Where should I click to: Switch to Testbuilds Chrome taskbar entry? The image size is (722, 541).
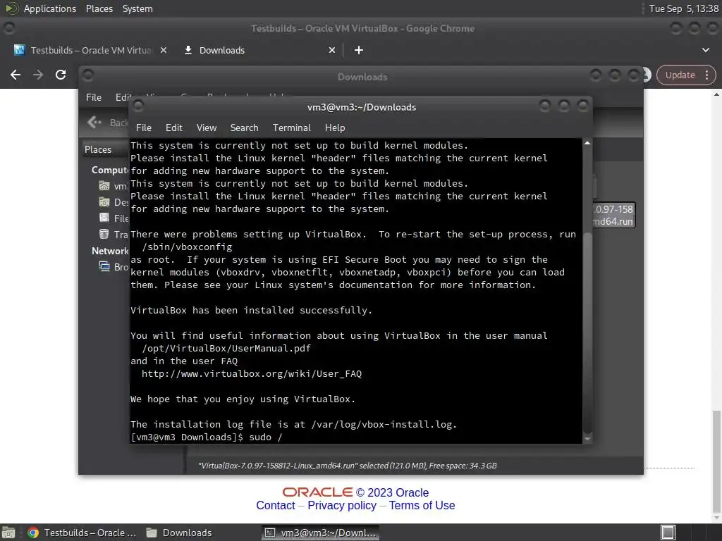(82, 533)
